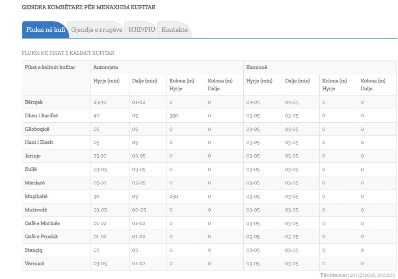Click the Muçibabë border crossing name
Viewport: 398px width, 279px height.
point(37,196)
